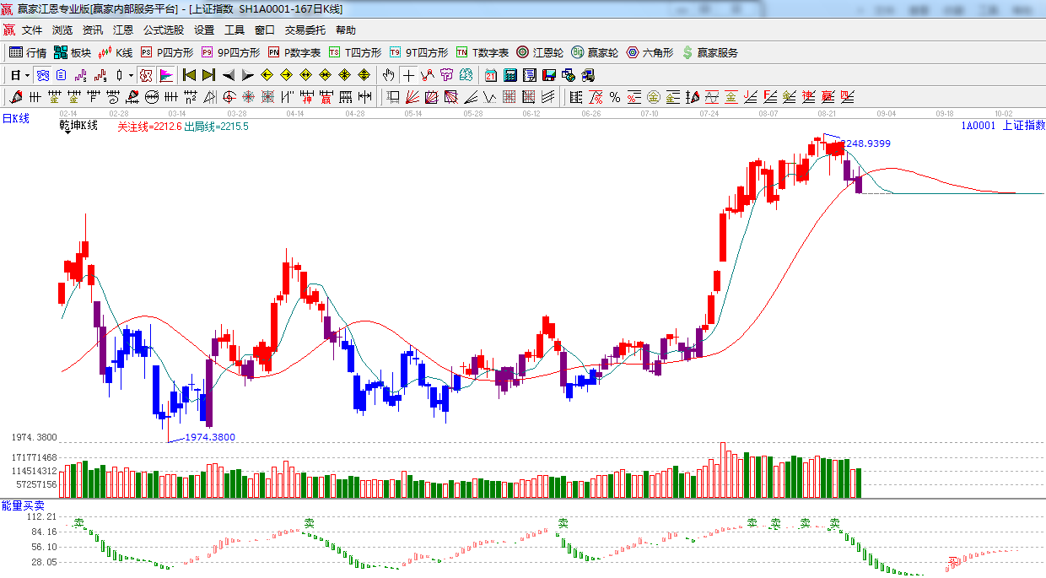The image size is (1046, 578).
Task: Expand the candlestick style dropdown arrow
Action: point(131,75)
